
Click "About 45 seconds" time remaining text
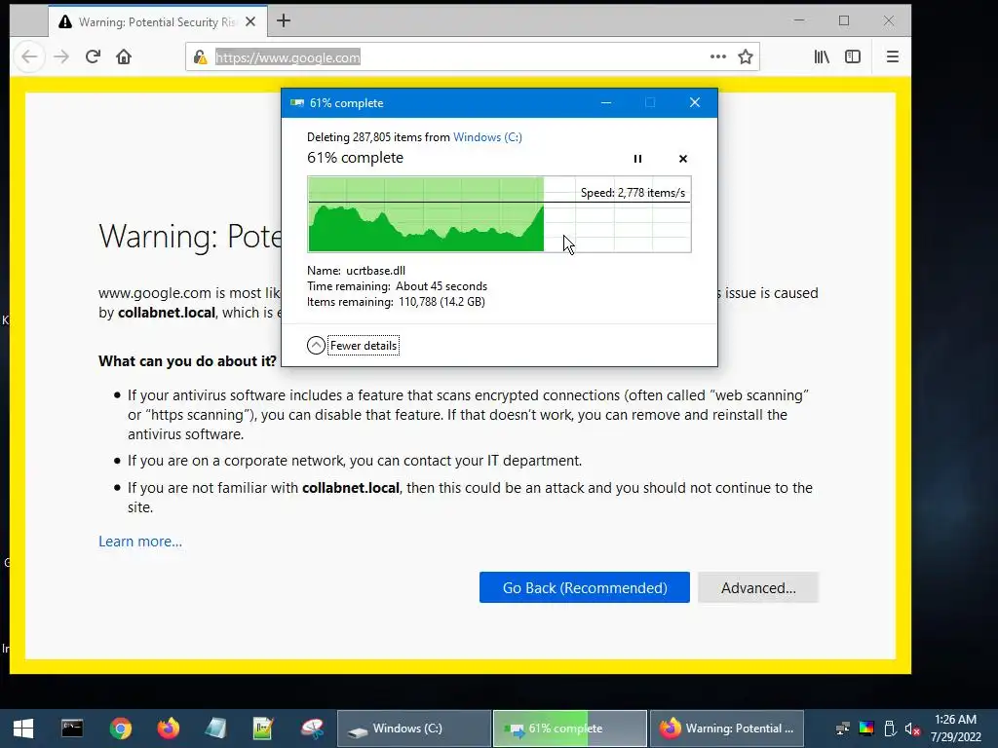[441, 286]
